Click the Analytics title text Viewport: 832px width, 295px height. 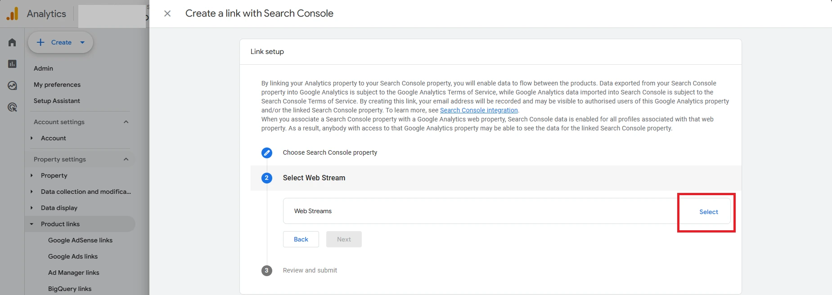(46, 13)
